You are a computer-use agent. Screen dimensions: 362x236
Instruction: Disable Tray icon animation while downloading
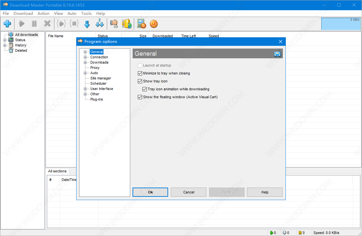click(x=144, y=89)
